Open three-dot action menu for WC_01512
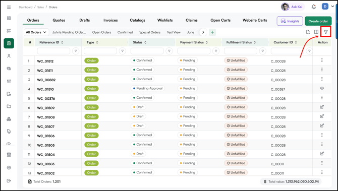 [322, 60]
